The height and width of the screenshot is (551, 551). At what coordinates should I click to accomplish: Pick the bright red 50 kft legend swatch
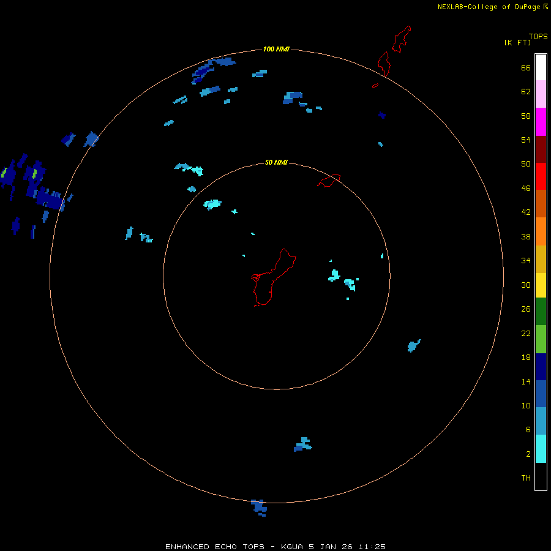(x=541, y=176)
